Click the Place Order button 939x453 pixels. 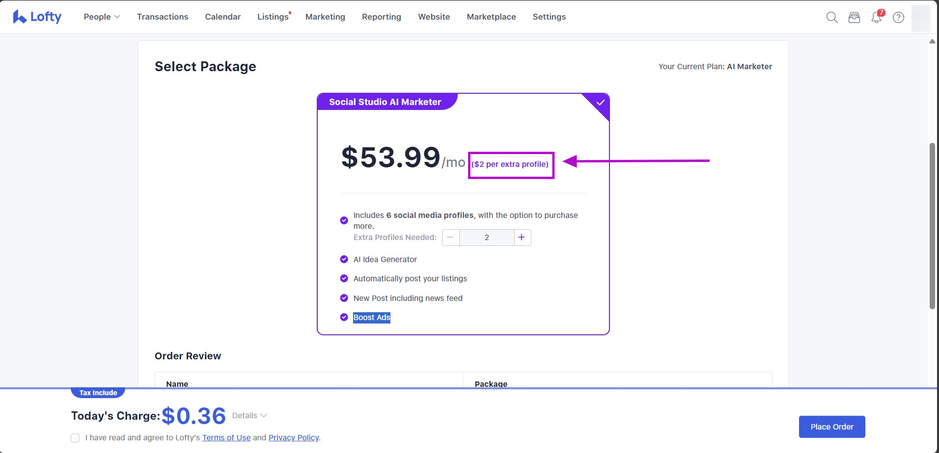(x=831, y=427)
